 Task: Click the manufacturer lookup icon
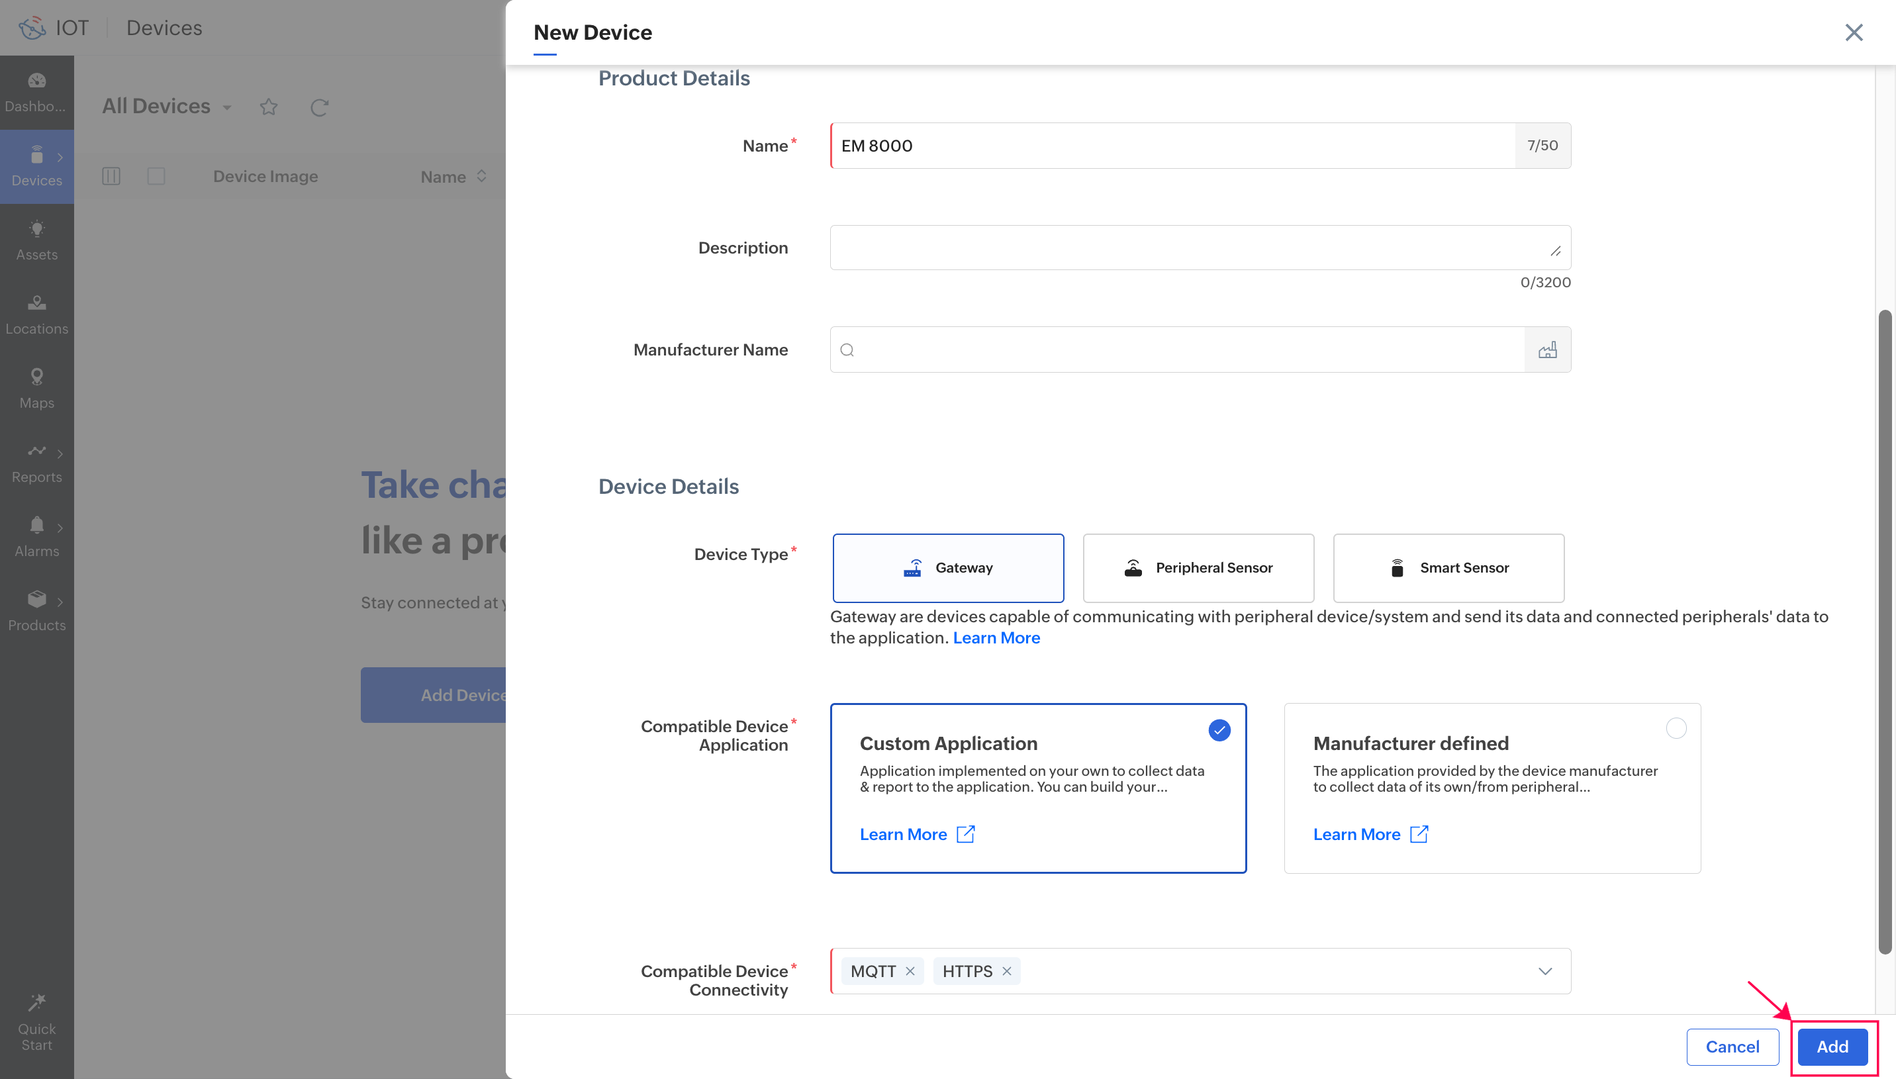1547,350
